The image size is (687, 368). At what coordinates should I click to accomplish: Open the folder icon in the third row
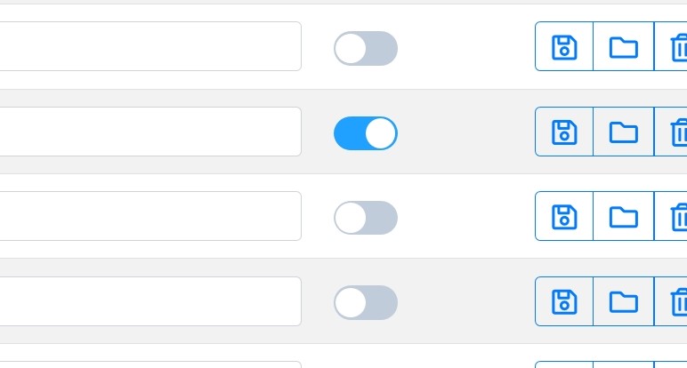click(x=623, y=217)
